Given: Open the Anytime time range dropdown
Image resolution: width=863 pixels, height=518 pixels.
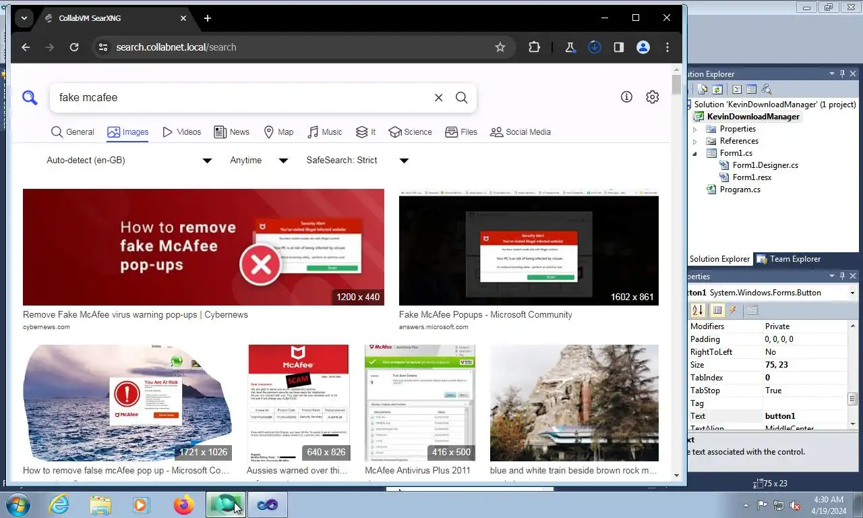Looking at the screenshot, I should tap(259, 161).
